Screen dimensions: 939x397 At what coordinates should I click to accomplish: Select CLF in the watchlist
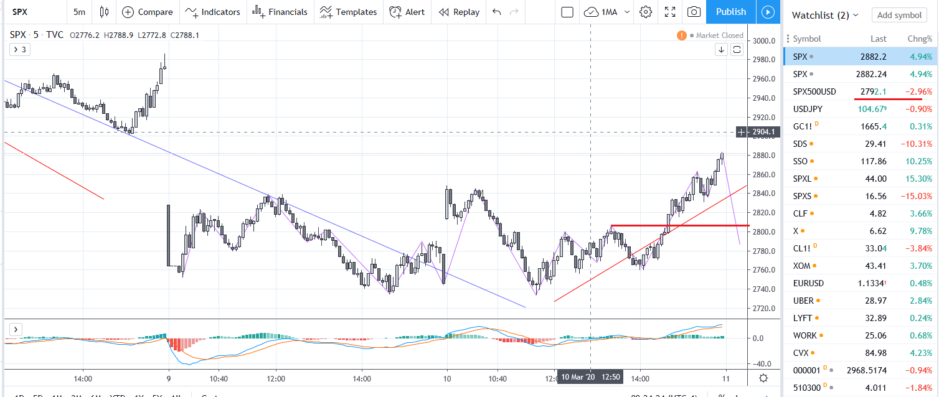861,213
